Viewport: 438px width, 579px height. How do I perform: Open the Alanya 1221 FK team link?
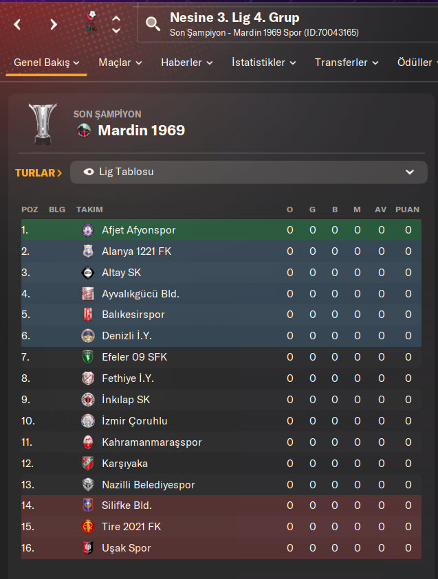coord(136,251)
